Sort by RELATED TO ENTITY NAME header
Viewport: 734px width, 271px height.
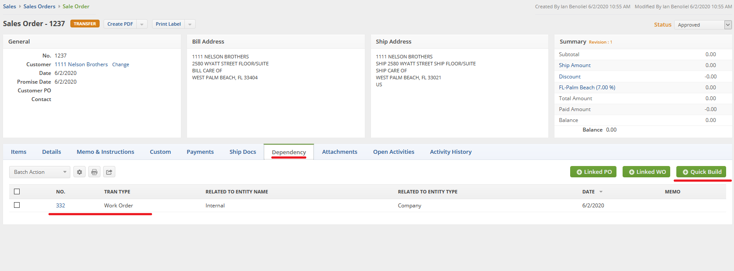coord(237,192)
